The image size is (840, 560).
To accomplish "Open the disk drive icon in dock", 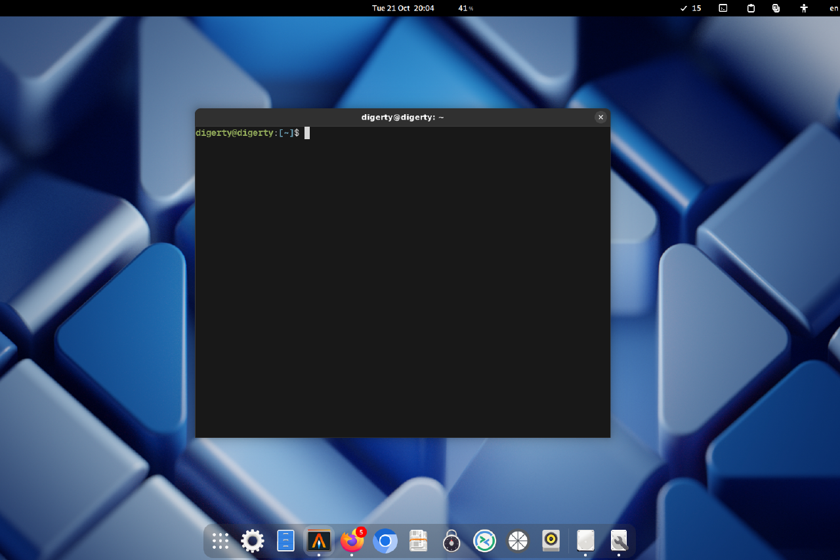I will 585,541.
